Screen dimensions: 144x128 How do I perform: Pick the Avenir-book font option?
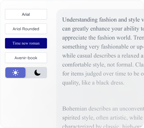[x=26, y=58]
